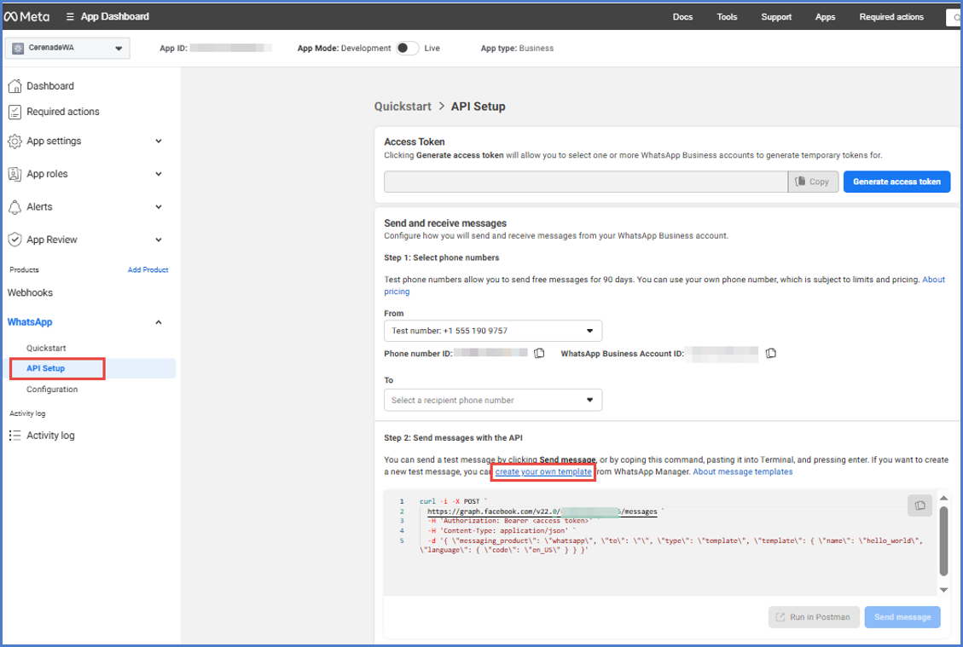The height and width of the screenshot is (647, 963).
Task: Click the Meta logo in header
Action: click(x=26, y=16)
